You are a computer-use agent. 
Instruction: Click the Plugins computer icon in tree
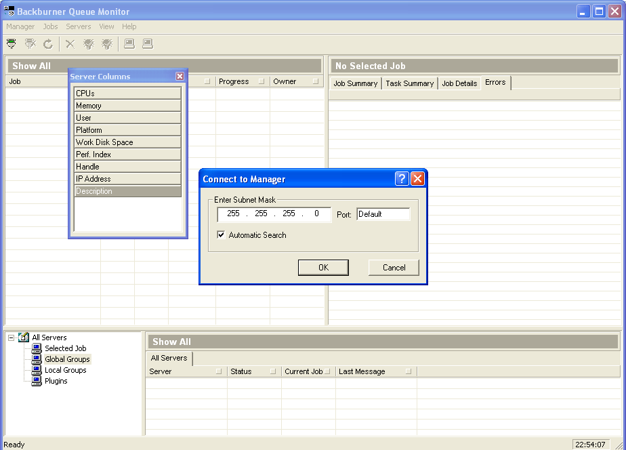37,381
